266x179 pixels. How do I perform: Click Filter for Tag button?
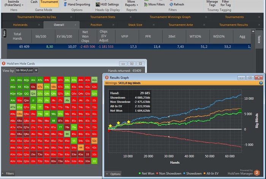click(225, 3)
